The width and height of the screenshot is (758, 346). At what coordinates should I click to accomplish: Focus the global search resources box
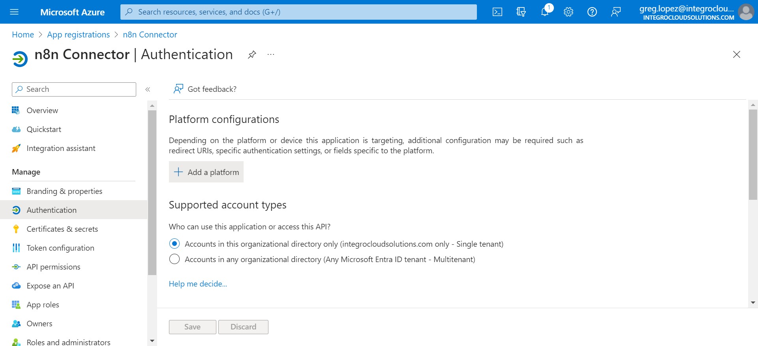click(x=298, y=12)
